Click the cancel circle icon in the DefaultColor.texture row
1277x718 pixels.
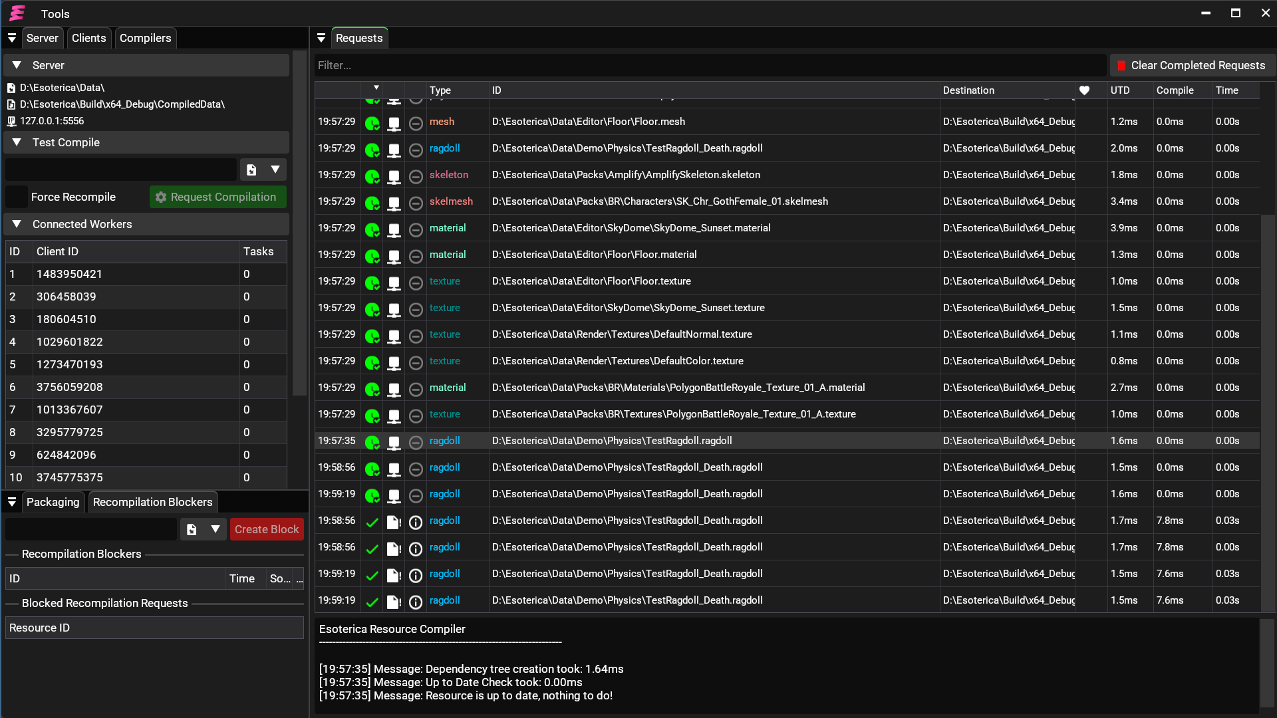[416, 362]
